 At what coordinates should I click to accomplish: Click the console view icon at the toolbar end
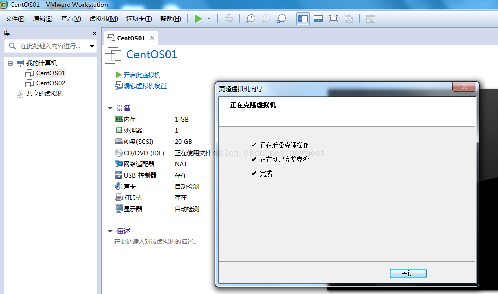click(371, 19)
